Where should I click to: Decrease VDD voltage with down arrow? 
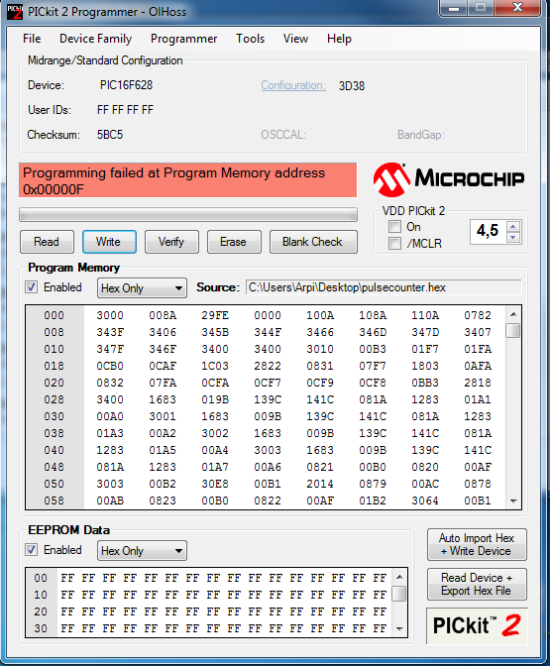513,238
